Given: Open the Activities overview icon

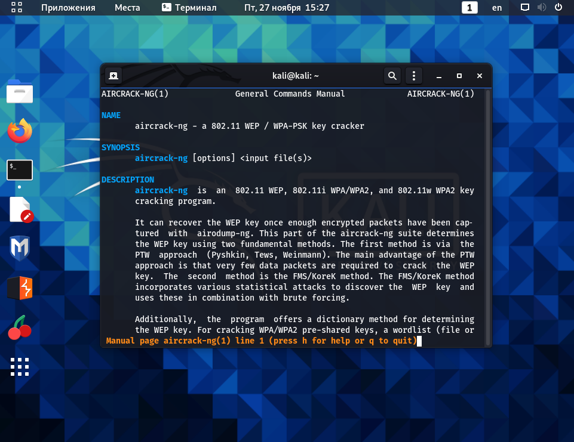Looking at the screenshot, I should 17,7.
